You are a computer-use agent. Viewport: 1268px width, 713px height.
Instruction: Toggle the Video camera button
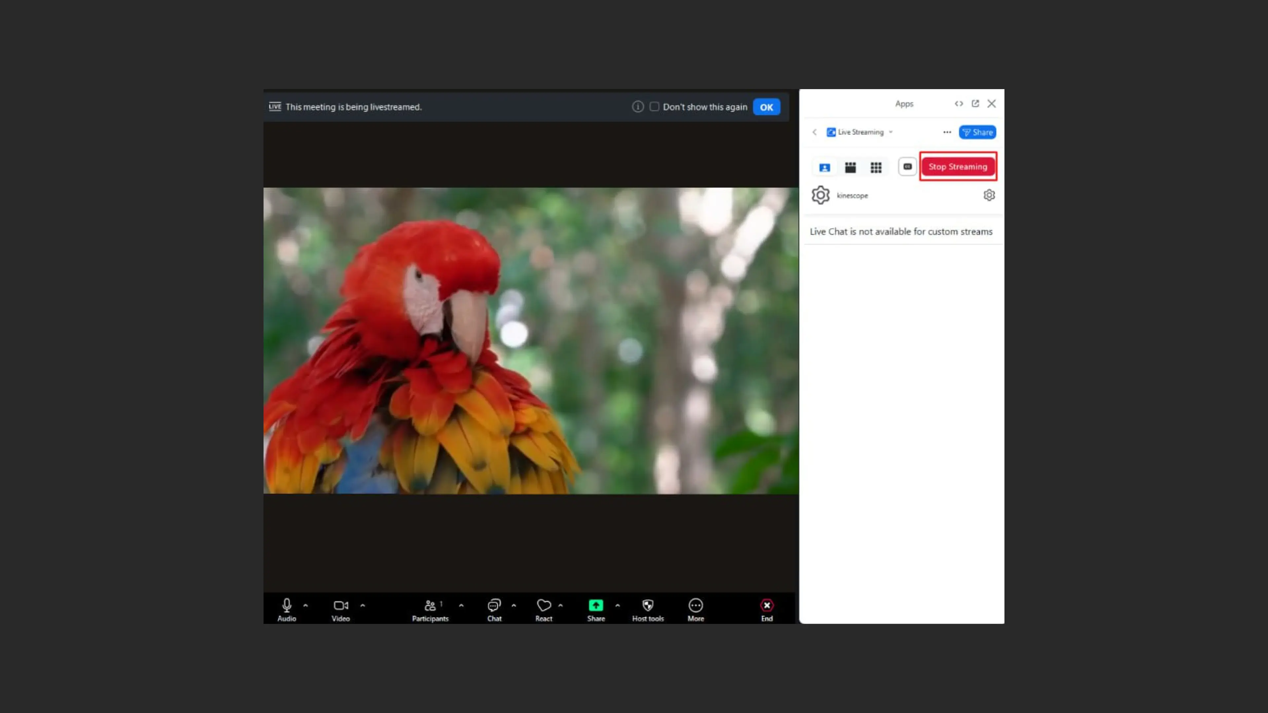pyautogui.click(x=341, y=609)
